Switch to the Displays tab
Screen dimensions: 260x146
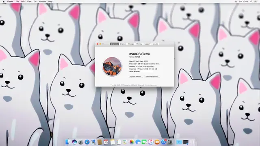123,44
